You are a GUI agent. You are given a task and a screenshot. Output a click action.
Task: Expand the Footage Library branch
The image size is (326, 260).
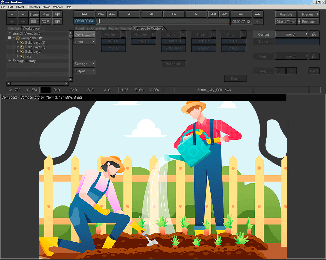(10, 61)
